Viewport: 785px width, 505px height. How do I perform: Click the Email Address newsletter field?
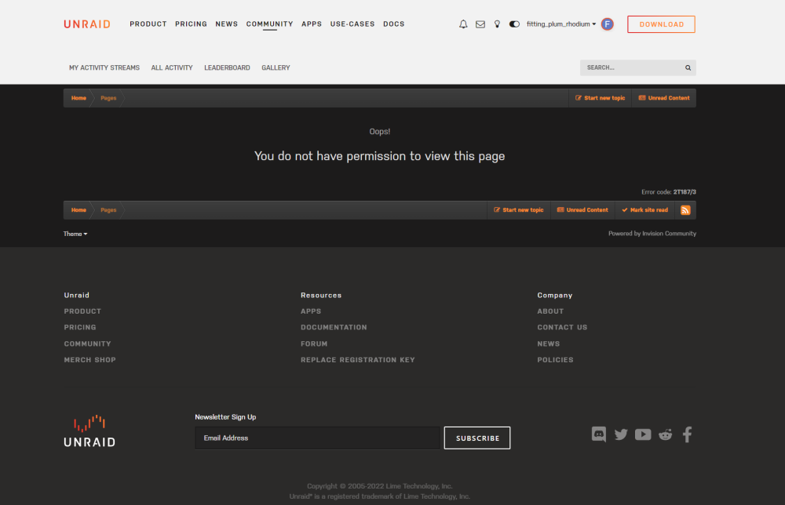317,438
